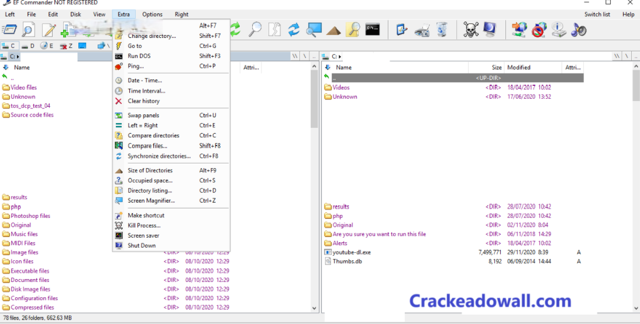Open the Extra menu
This screenshot has width=640, height=324.
[x=123, y=14]
